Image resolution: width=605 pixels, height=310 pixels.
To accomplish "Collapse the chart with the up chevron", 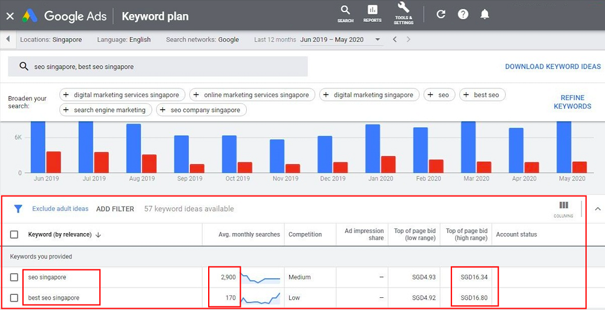I will tap(598, 209).
